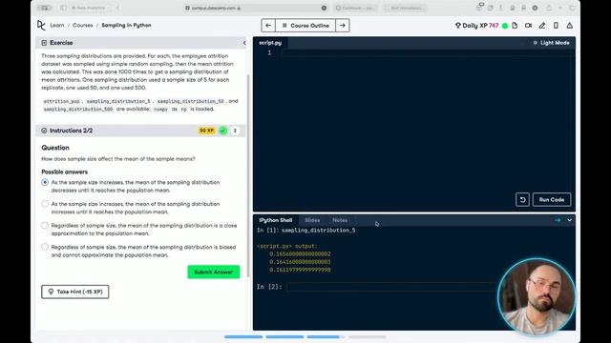611x343 pixels.
Task: Go to completed step one green check
Action: click(222, 131)
